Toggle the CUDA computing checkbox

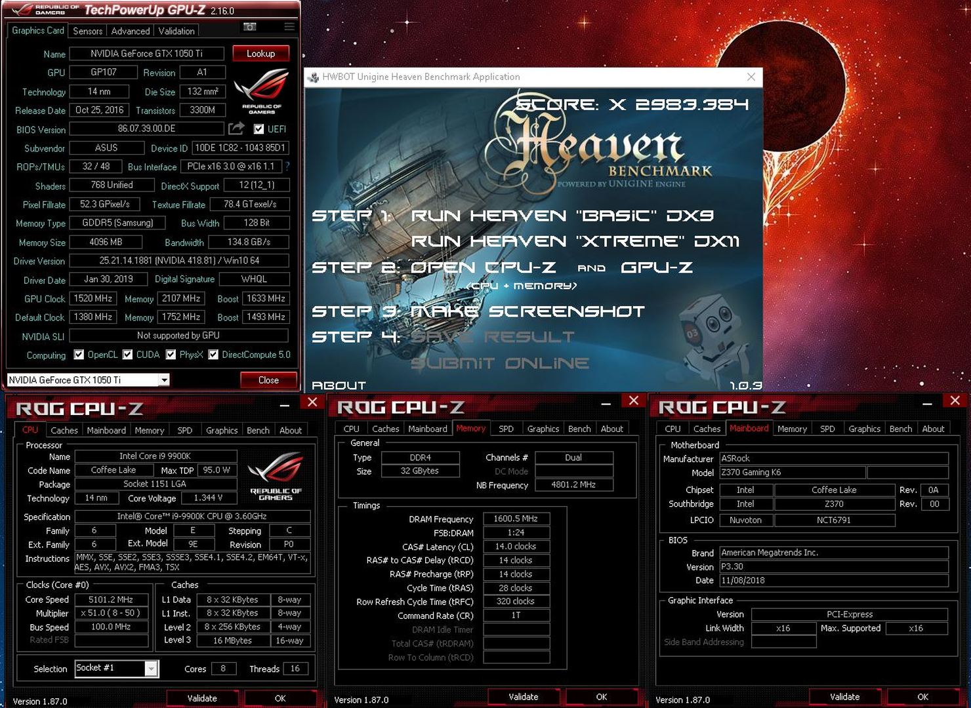coord(127,355)
